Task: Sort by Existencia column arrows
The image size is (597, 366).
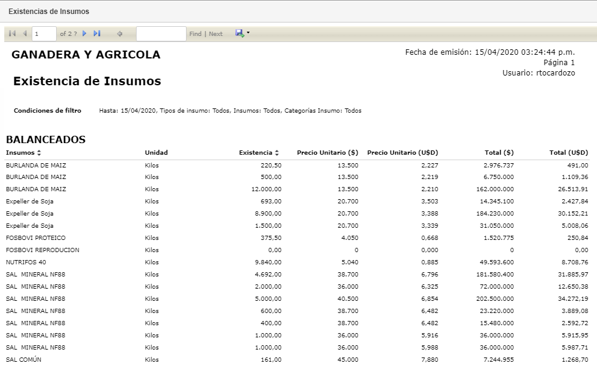Action: pyautogui.click(x=277, y=153)
